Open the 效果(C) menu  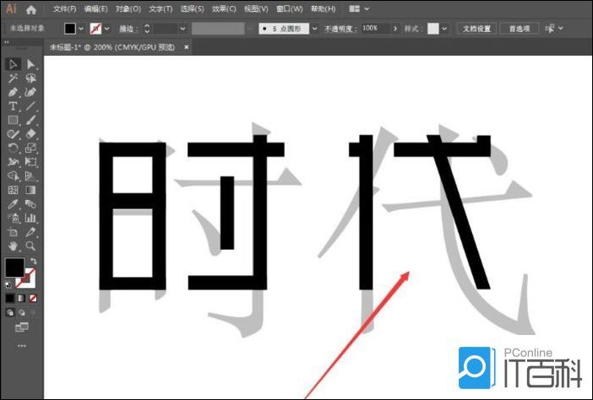click(x=224, y=9)
